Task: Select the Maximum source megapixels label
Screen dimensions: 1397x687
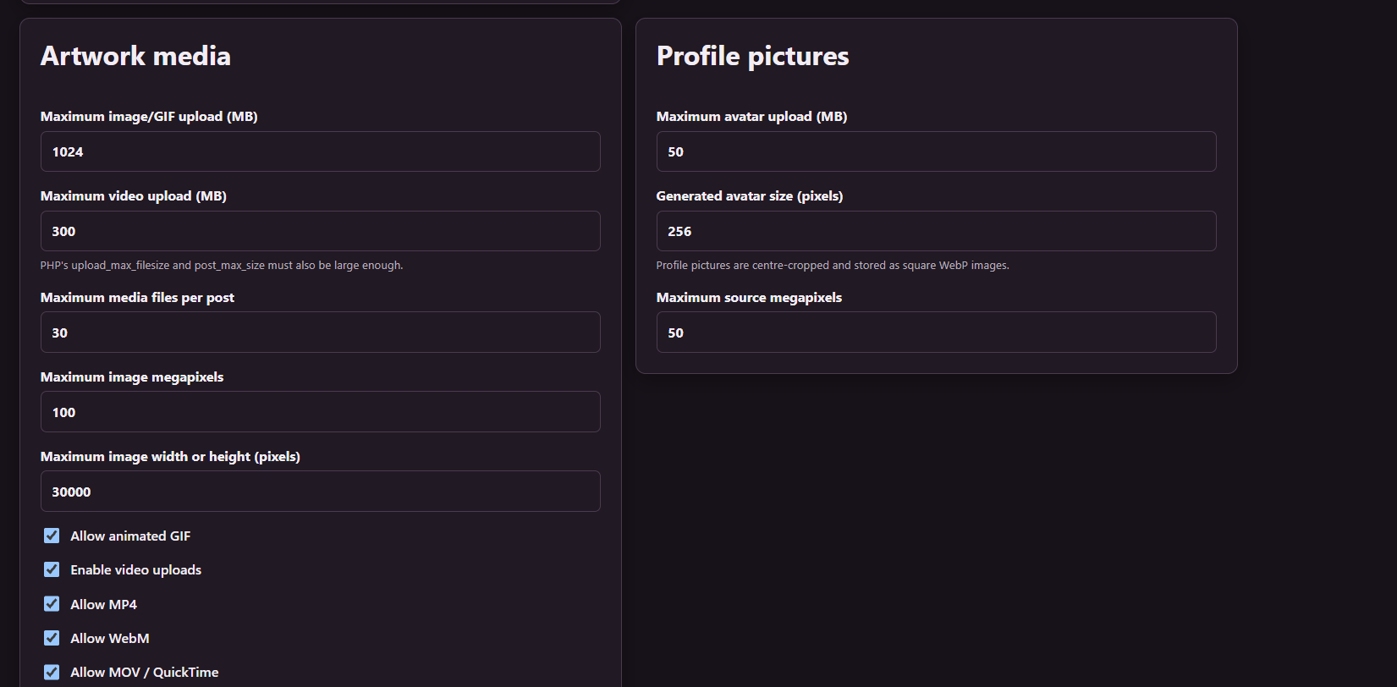Action: click(749, 298)
